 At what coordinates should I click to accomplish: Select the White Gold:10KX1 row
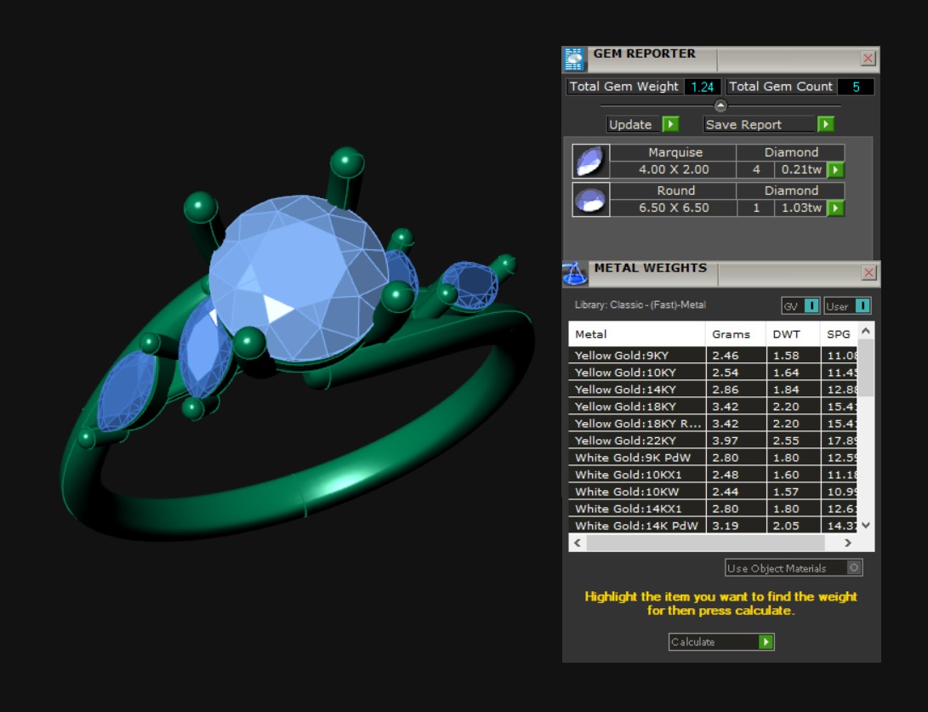pos(713,475)
